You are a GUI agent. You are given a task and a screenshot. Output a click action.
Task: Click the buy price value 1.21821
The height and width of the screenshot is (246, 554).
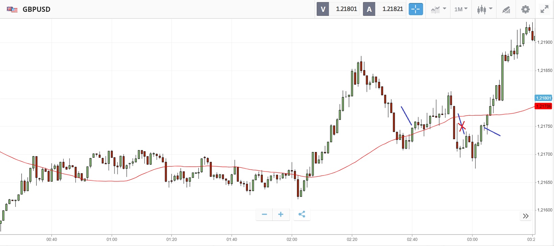[x=393, y=9]
